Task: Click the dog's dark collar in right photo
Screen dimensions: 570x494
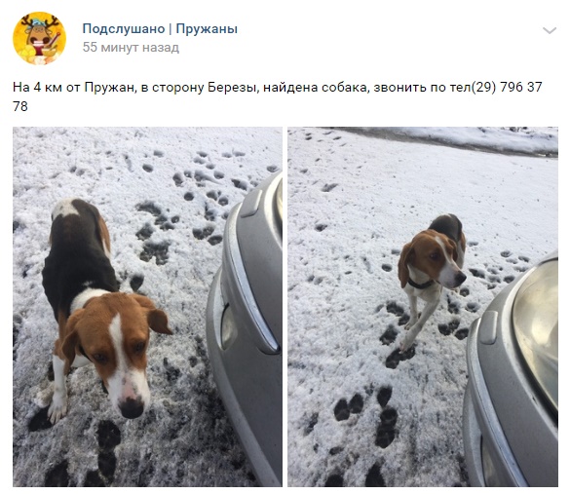Action: 421,284
